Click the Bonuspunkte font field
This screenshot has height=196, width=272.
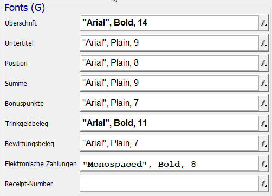click(170, 103)
